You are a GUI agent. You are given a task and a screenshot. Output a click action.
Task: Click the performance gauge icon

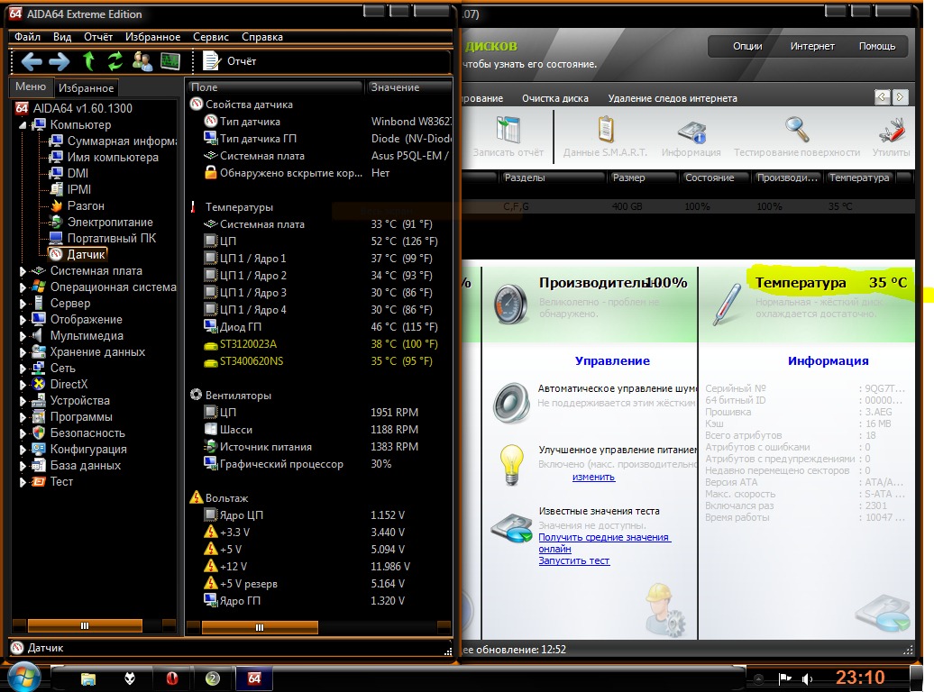(x=511, y=304)
